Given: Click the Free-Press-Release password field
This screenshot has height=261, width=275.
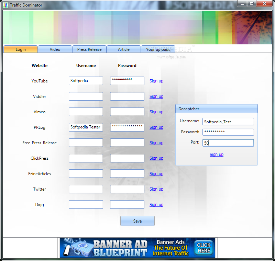Looking at the screenshot, I should click(127, 143).
